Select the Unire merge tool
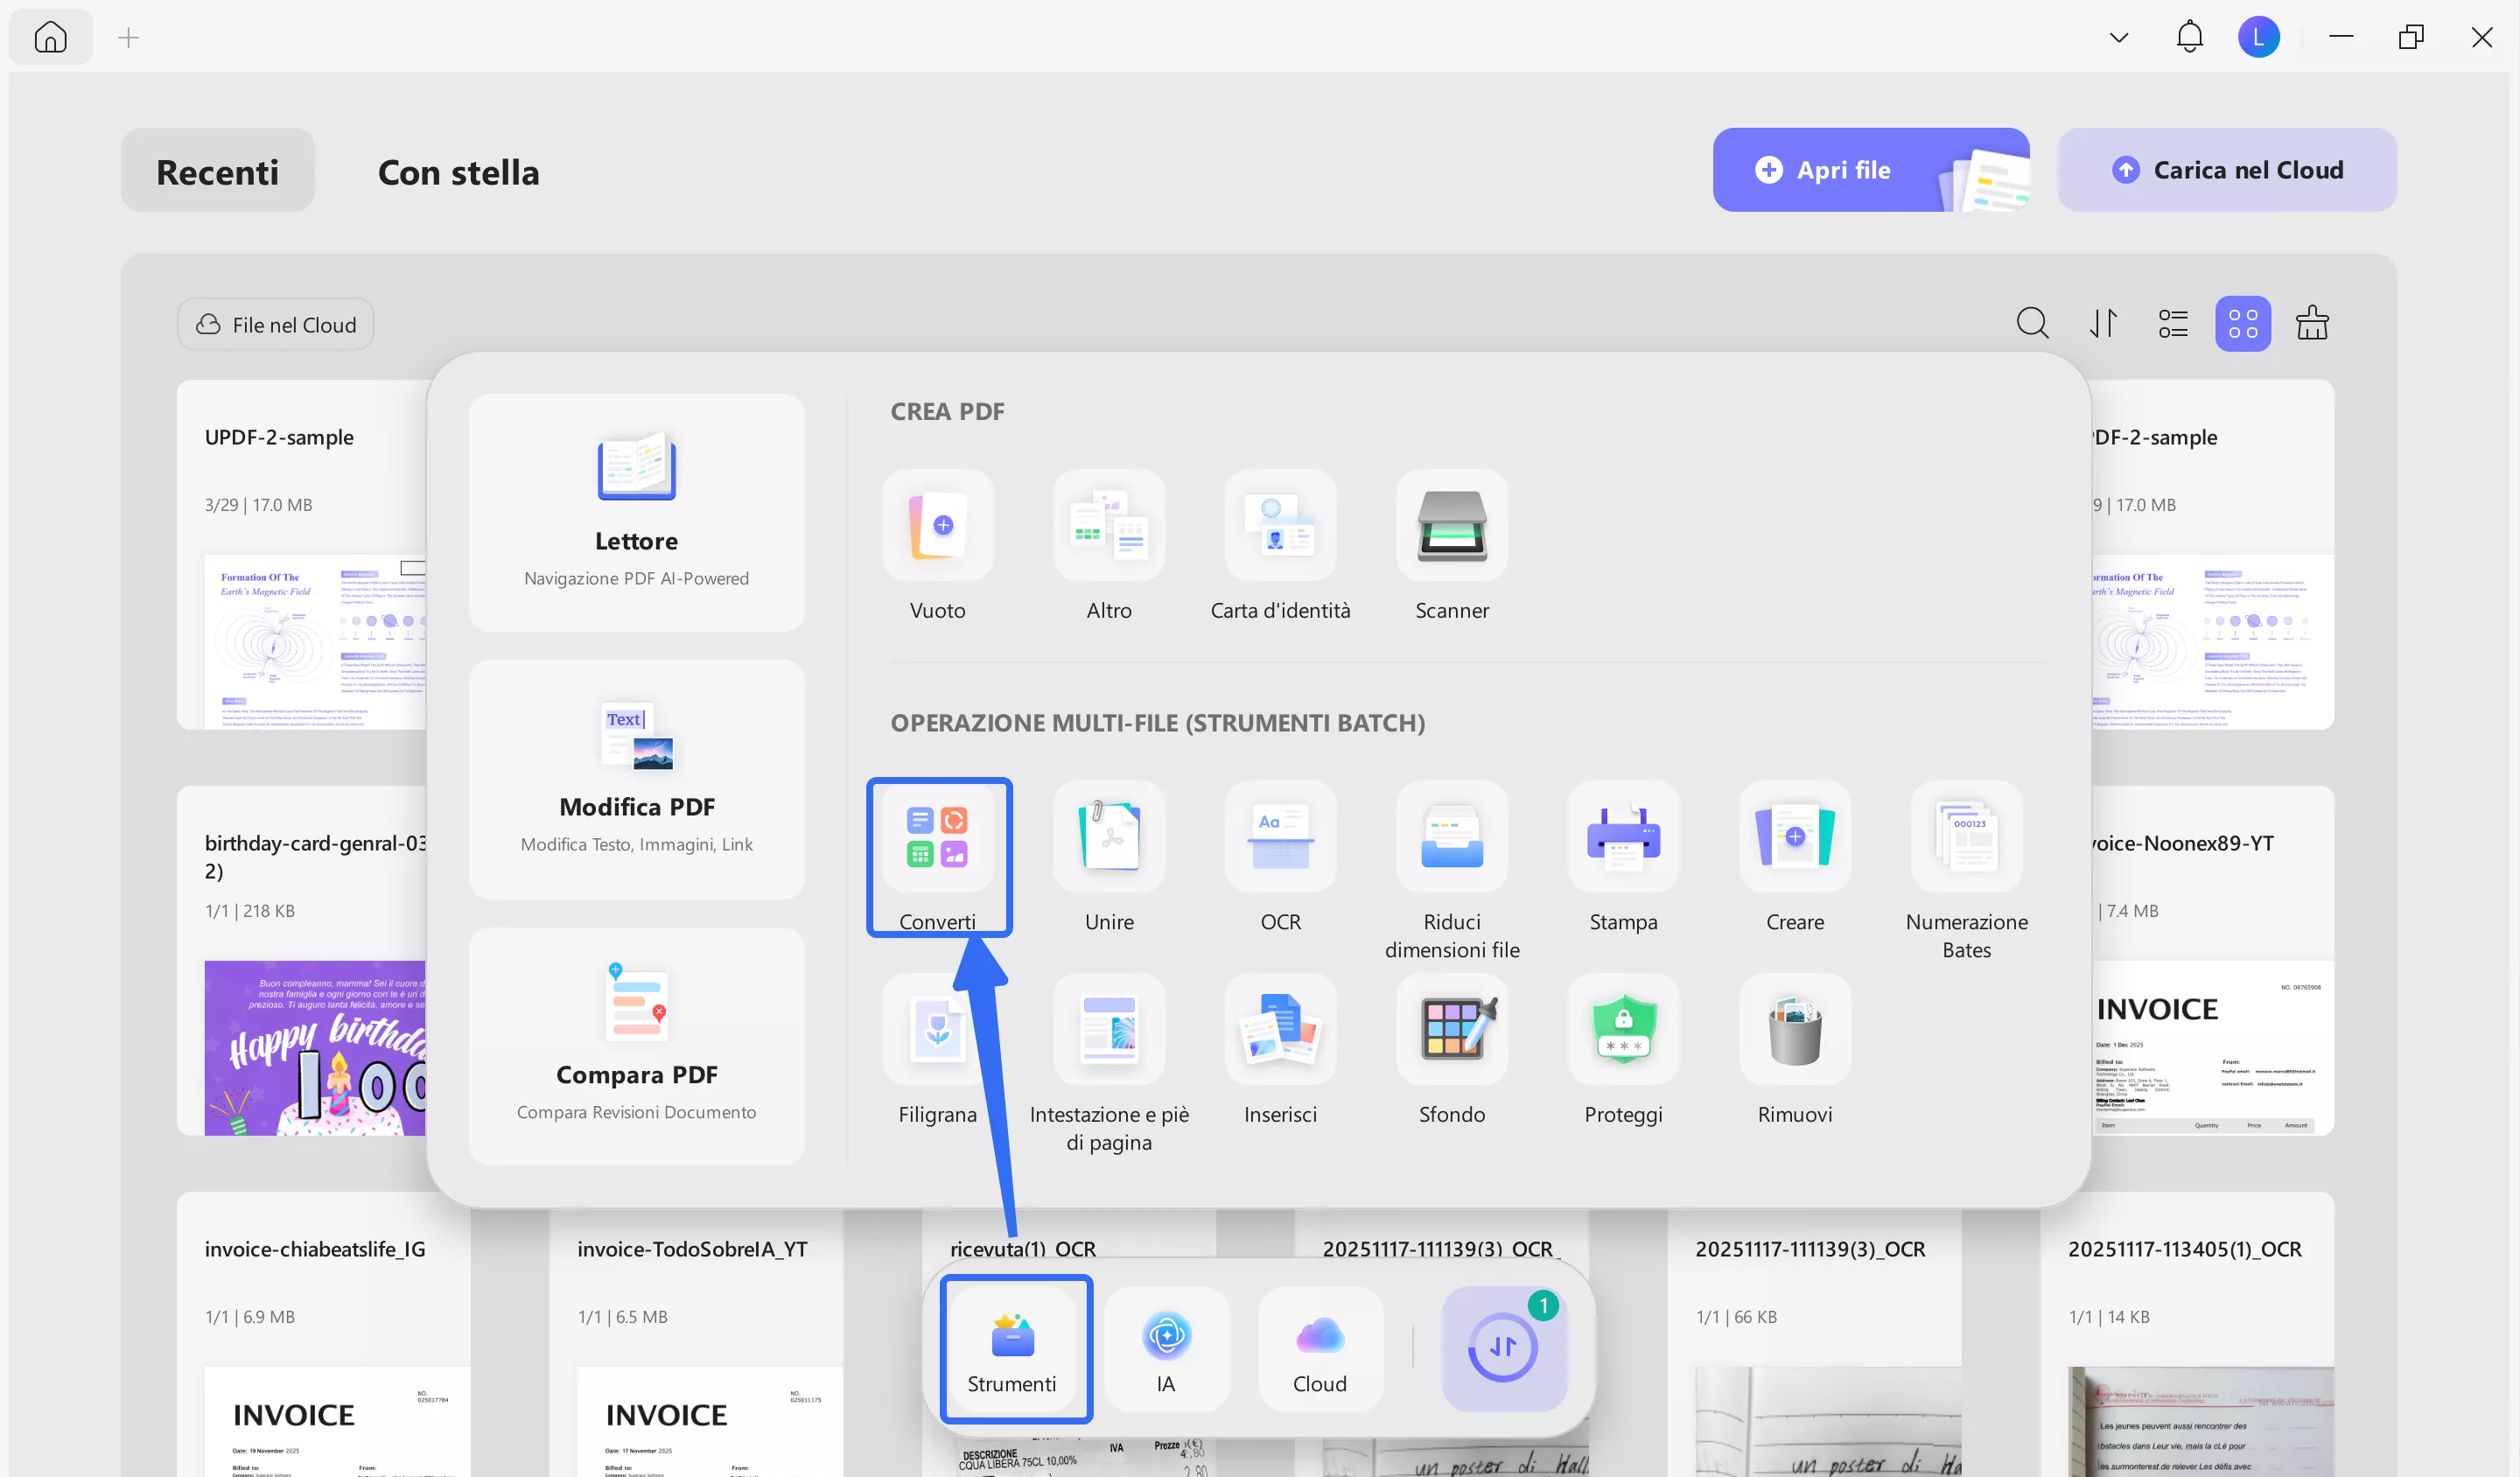 tap(1109, 838)
